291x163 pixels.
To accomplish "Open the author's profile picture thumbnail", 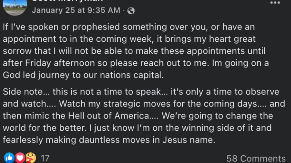I will tap(14, 7).
